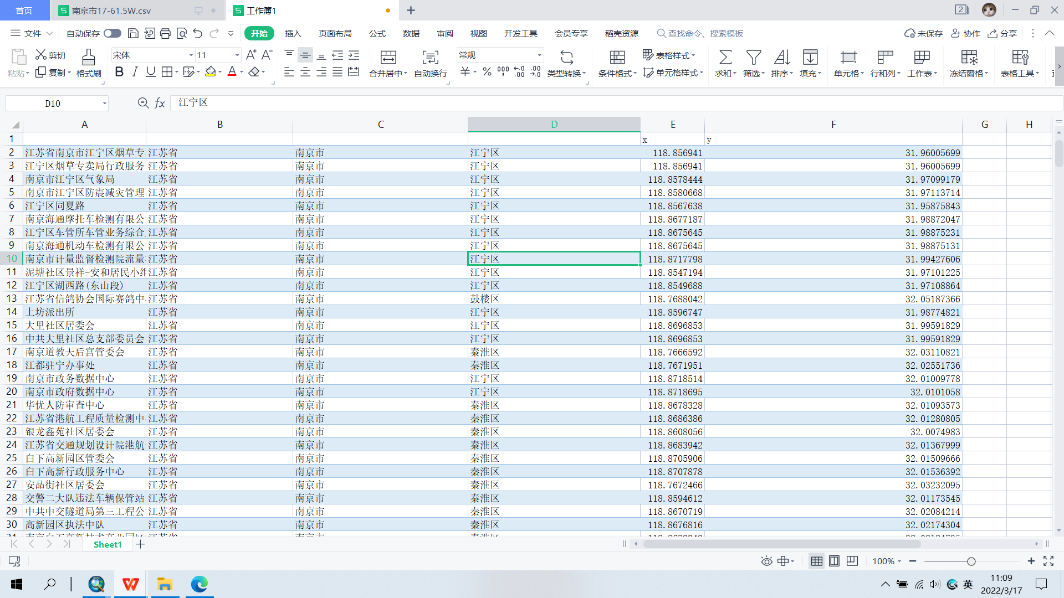Toggle italic formatting
The image size is (1064, 598).
[135, 72]
